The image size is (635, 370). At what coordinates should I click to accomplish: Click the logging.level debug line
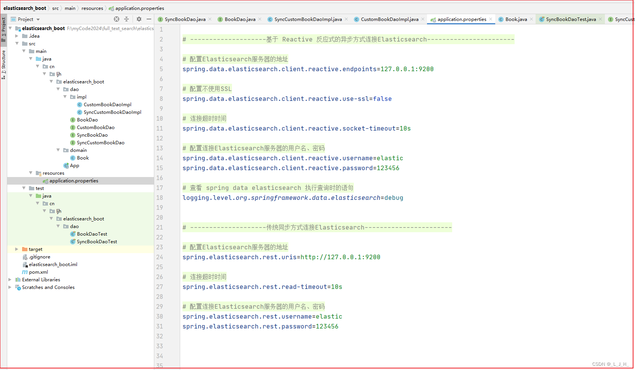pyautogui.click(x=293, y=198)
